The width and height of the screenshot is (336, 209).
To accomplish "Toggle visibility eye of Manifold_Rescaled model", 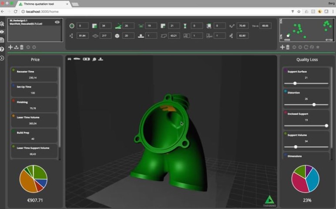I will 57,22.
